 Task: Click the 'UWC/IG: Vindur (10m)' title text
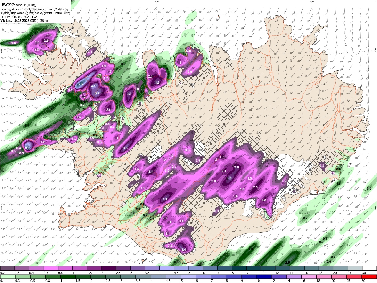(19, 5)
